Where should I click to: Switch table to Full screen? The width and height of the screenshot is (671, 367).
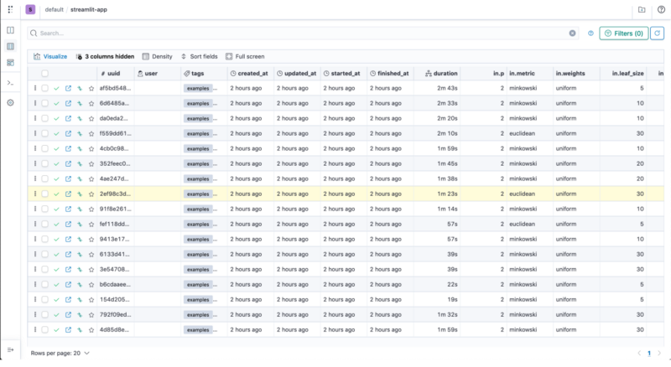pos(245,56)
